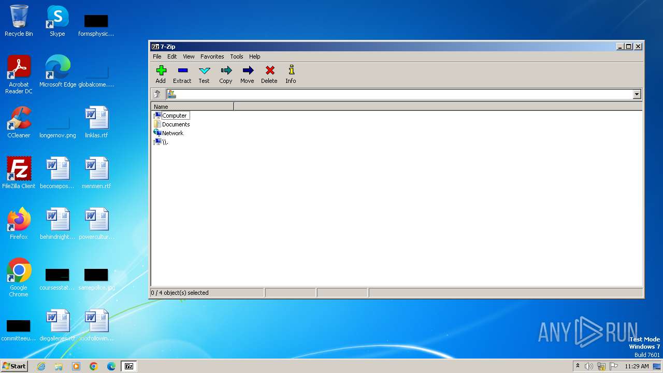Select the menmen.rtf desktop file
This screenshot has width=663, height=373.
click(x=96, y=173)
